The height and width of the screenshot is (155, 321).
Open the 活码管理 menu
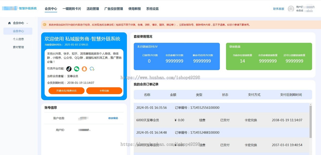pos(93,9)
